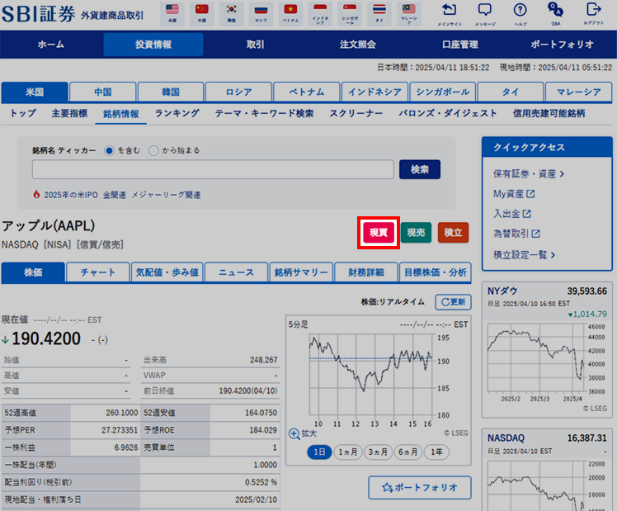Viewport: 617px width, 511px height.
Task: Open the メジャーリーグ関連 keyword link
Action: click(x=166, y=195)
